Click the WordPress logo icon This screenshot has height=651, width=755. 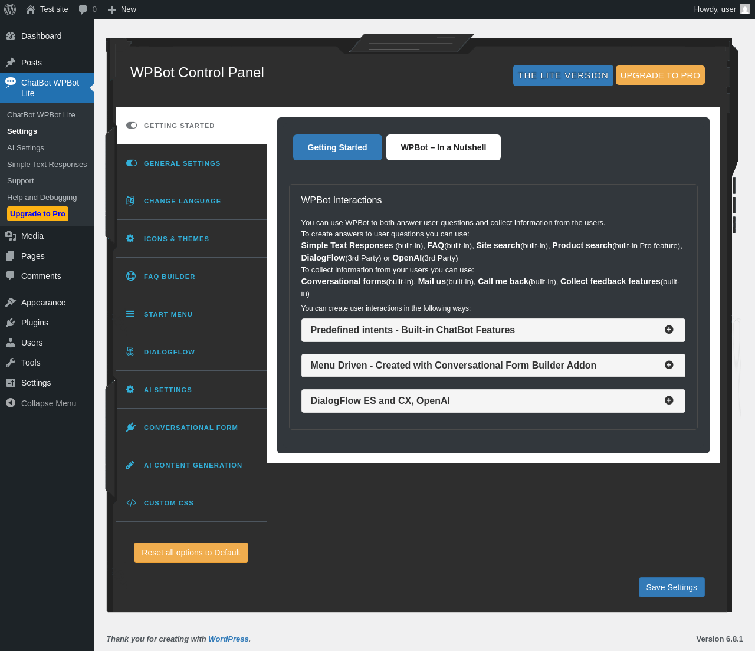coord(10,9)
